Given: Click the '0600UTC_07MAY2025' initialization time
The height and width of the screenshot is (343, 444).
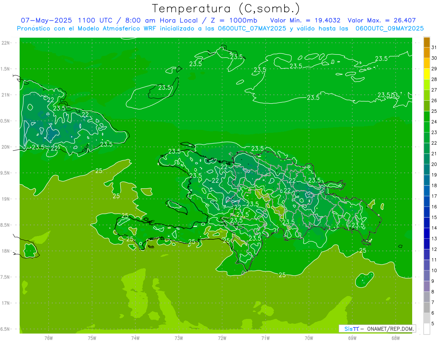Looking at the screenshot, I should coord(252,28).
